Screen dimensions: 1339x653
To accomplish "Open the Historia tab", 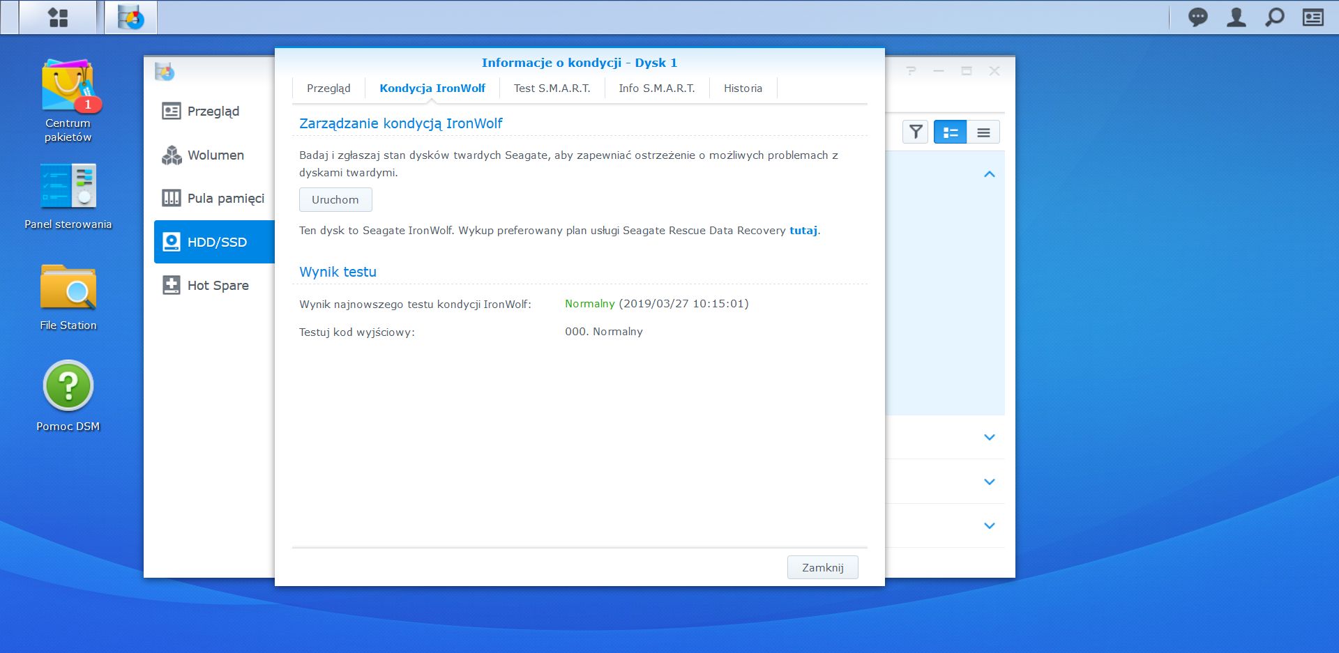I will 743,89.
